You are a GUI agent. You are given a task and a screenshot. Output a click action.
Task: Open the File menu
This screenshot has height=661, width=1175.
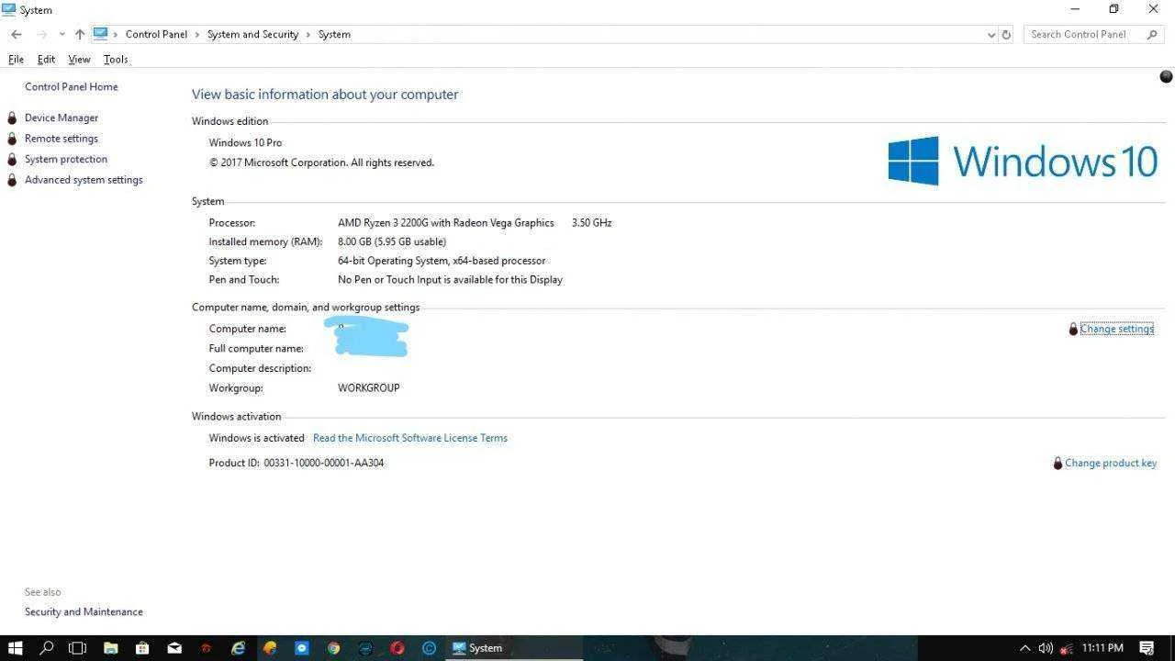coord(16,59)
